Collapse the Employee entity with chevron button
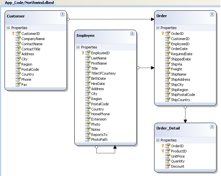221x176 pixels. point(132,34)
